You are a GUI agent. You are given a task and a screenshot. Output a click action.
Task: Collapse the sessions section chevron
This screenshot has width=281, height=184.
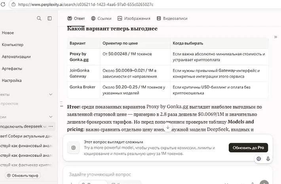51,117
